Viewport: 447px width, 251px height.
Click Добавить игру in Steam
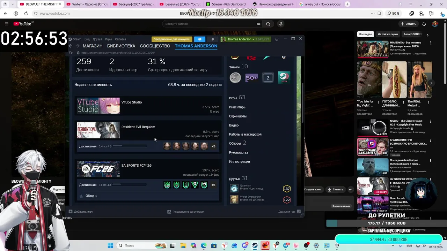(81, 212)
